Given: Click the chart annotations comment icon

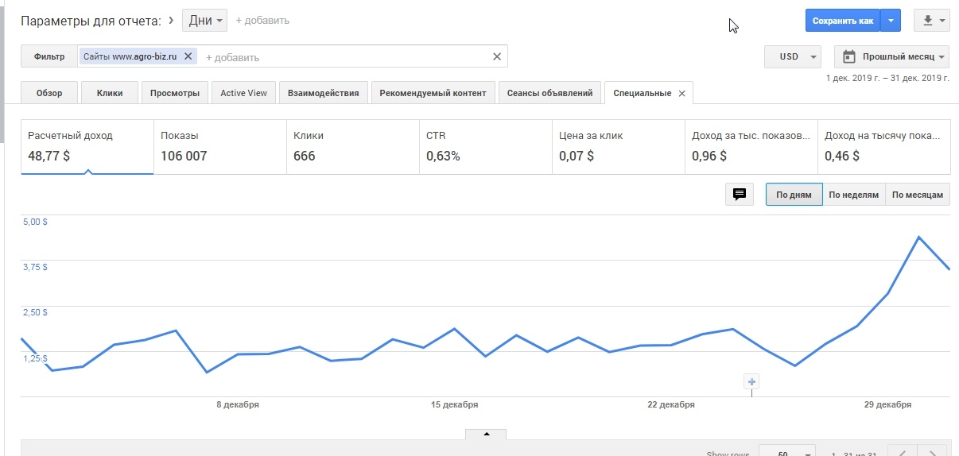Looking at the screenshot, I should coord(739,195).
